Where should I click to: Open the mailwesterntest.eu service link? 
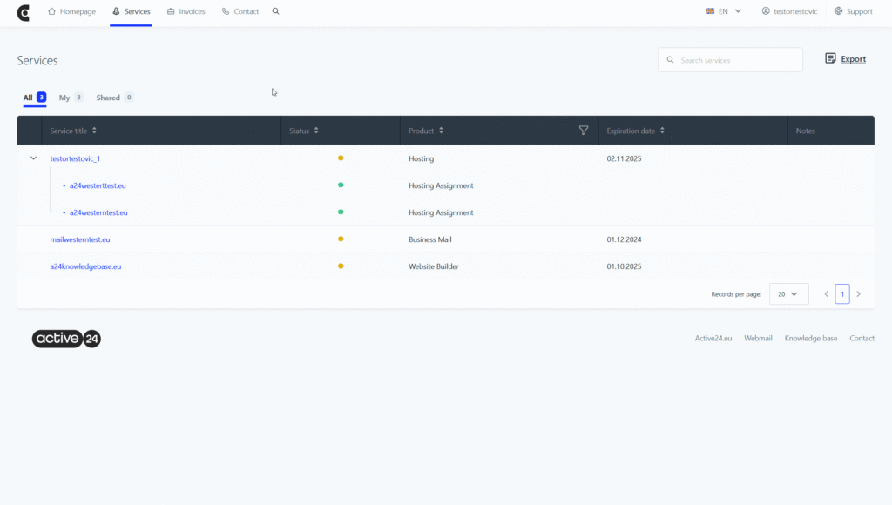[80, 239]
